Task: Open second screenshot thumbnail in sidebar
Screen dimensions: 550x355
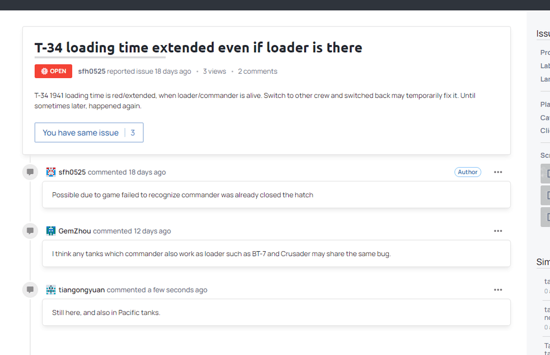Action: pos(546,195)
